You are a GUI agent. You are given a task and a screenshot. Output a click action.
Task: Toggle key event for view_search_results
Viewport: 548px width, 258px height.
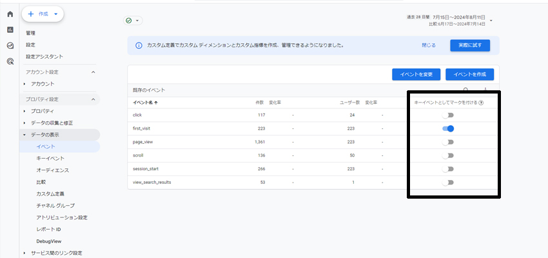pyautogui.click(x=447, y=182)
